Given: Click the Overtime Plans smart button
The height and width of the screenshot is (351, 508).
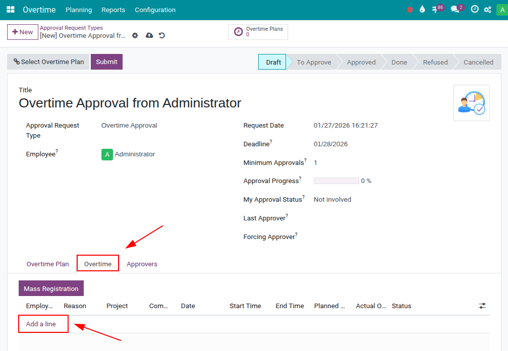Looking at the screenshot, I should click(x=258, y=31).
